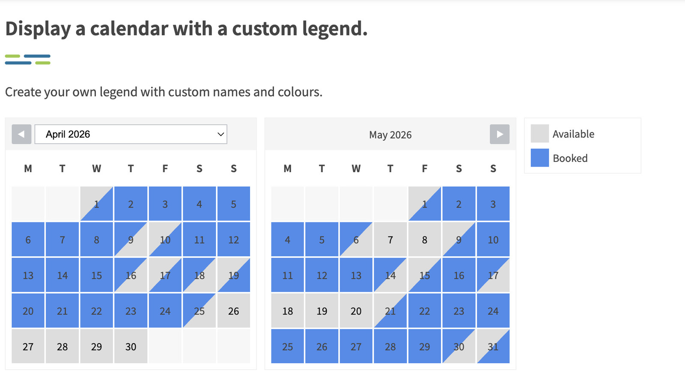Click May 7, an available day
The width and height of the screenshot is (685, 389).
point(390,240)
